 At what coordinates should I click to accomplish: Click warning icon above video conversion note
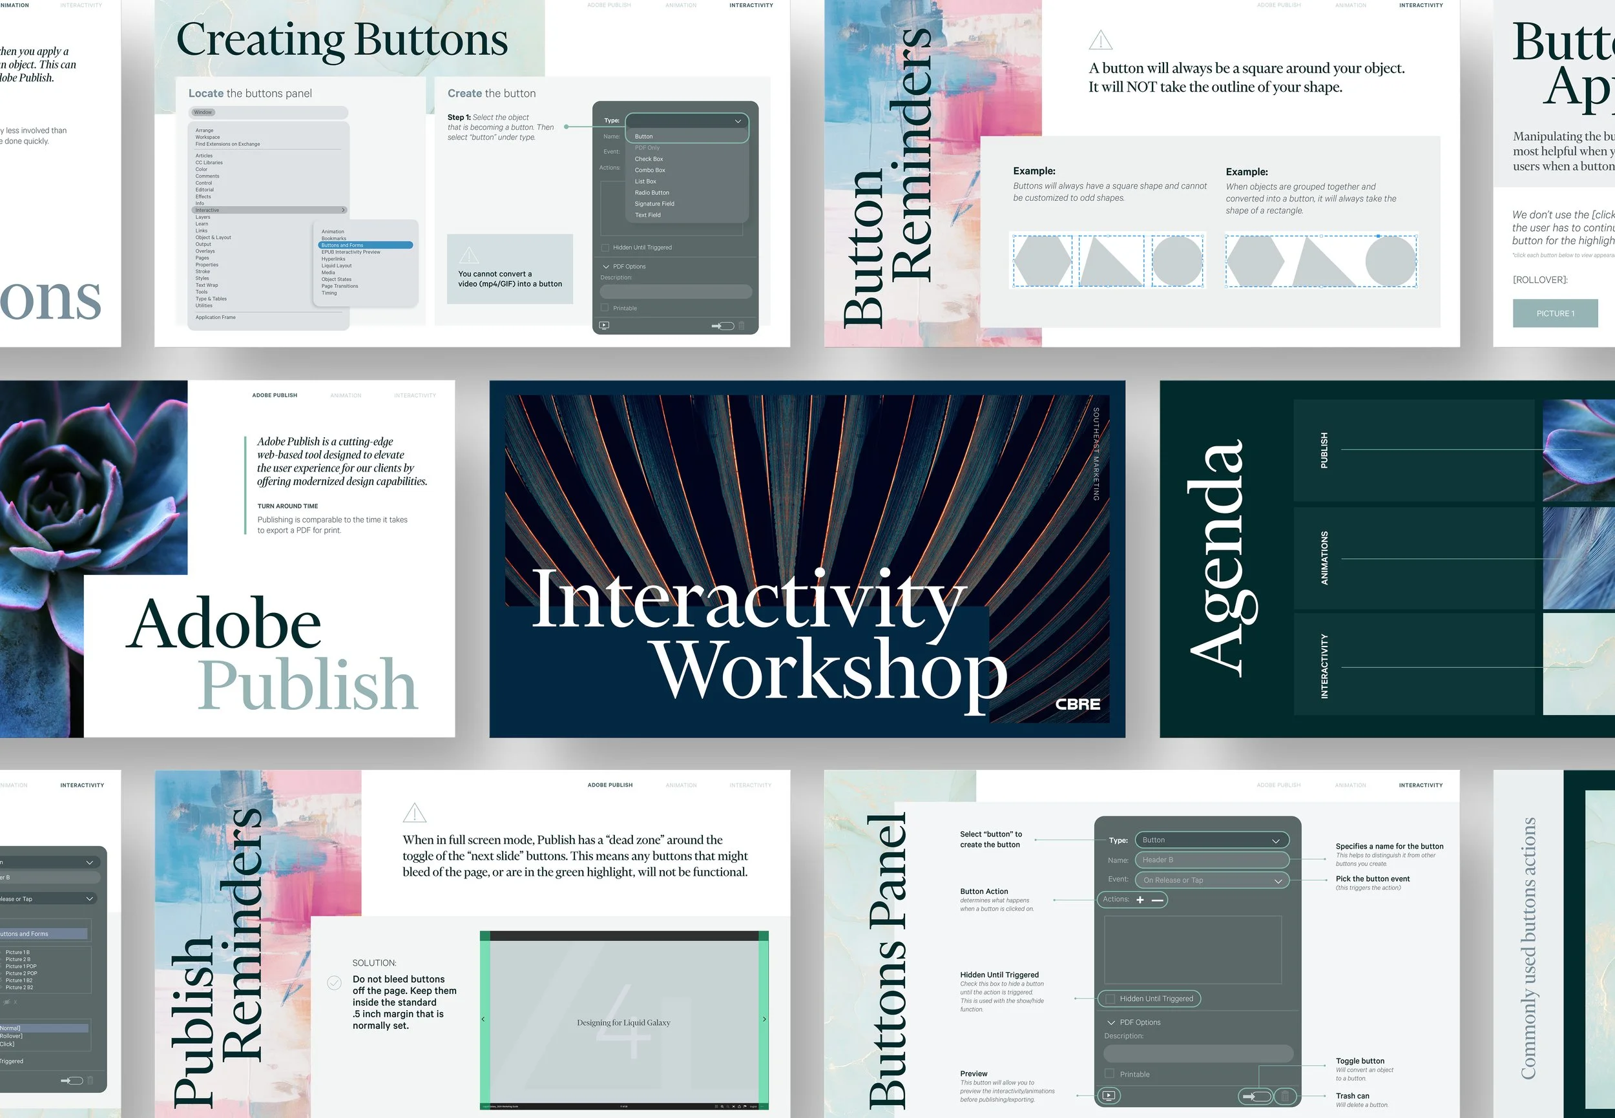tap(469, 255)
